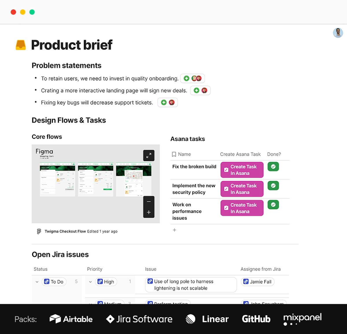Screen dimensions: 347x334
Task: Click the Airtable pack logo
Action: (x=55, y=319)
